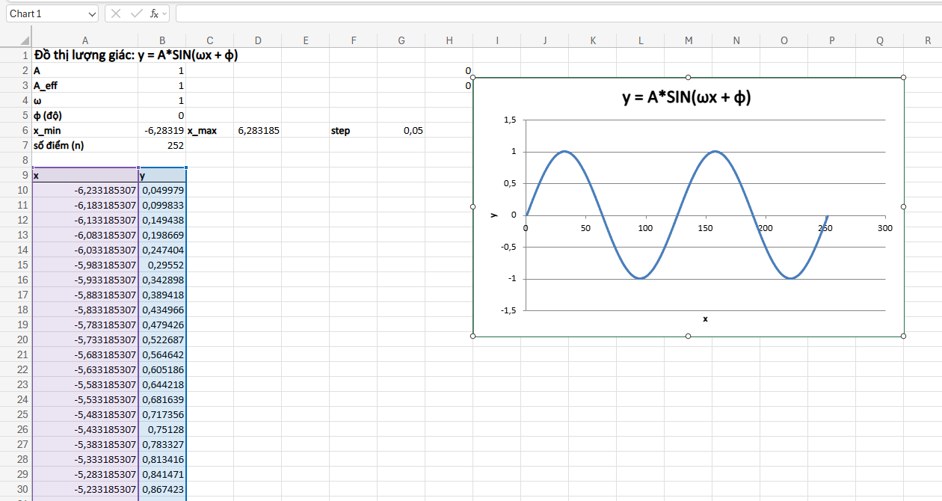942x501 pixels.
Task: Click inside the empty formula bar
Action: click(x=374, y=13)
